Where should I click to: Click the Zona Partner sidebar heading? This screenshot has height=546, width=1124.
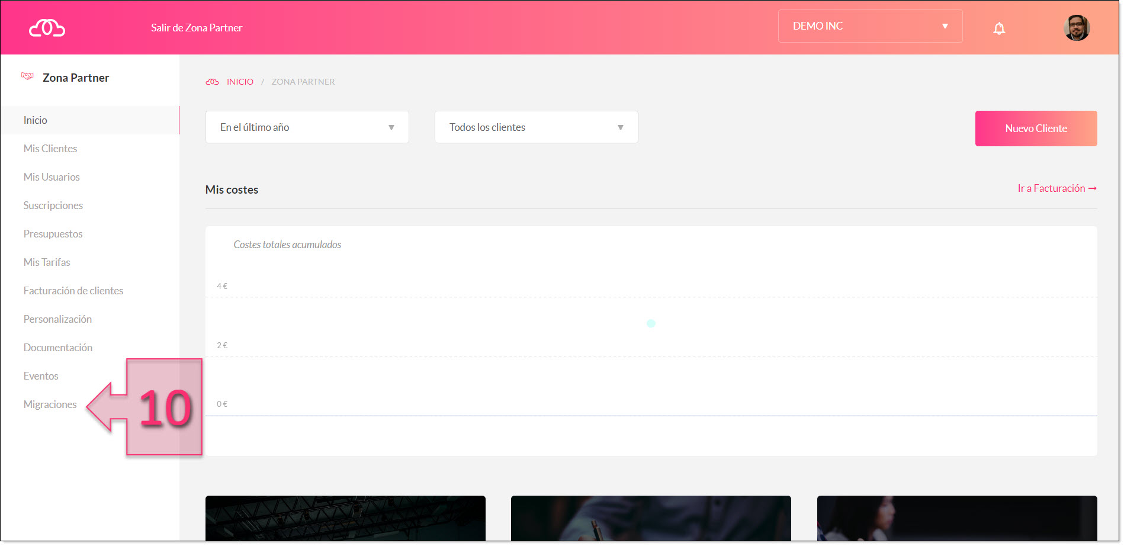[76, 78]
